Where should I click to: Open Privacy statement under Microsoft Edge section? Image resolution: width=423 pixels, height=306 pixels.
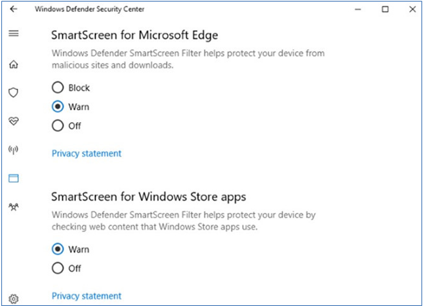87,153
